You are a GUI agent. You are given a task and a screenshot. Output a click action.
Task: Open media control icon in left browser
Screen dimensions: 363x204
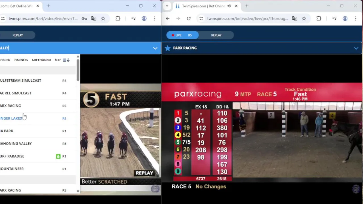pyautogui.click(x=133, y=18)
